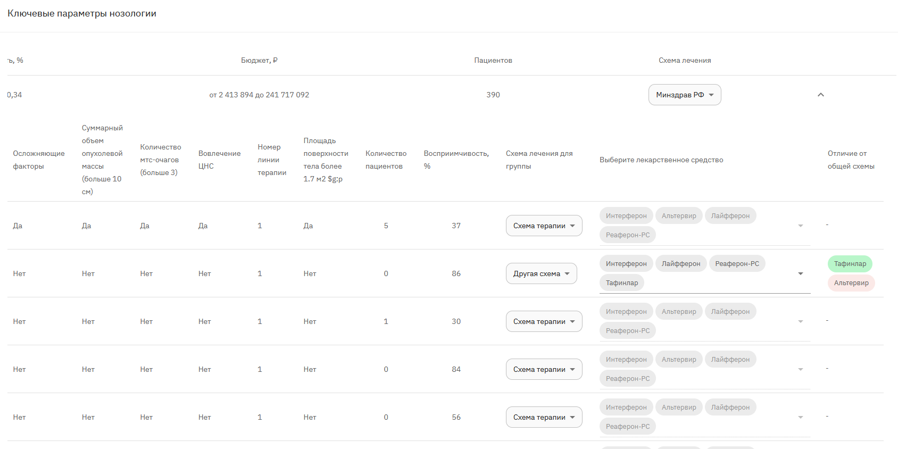Viewport: 898px width, 449px height.
Task: Click Выберите лекарственное средство header
Action: pyautogui.click(x=661, y=160)
